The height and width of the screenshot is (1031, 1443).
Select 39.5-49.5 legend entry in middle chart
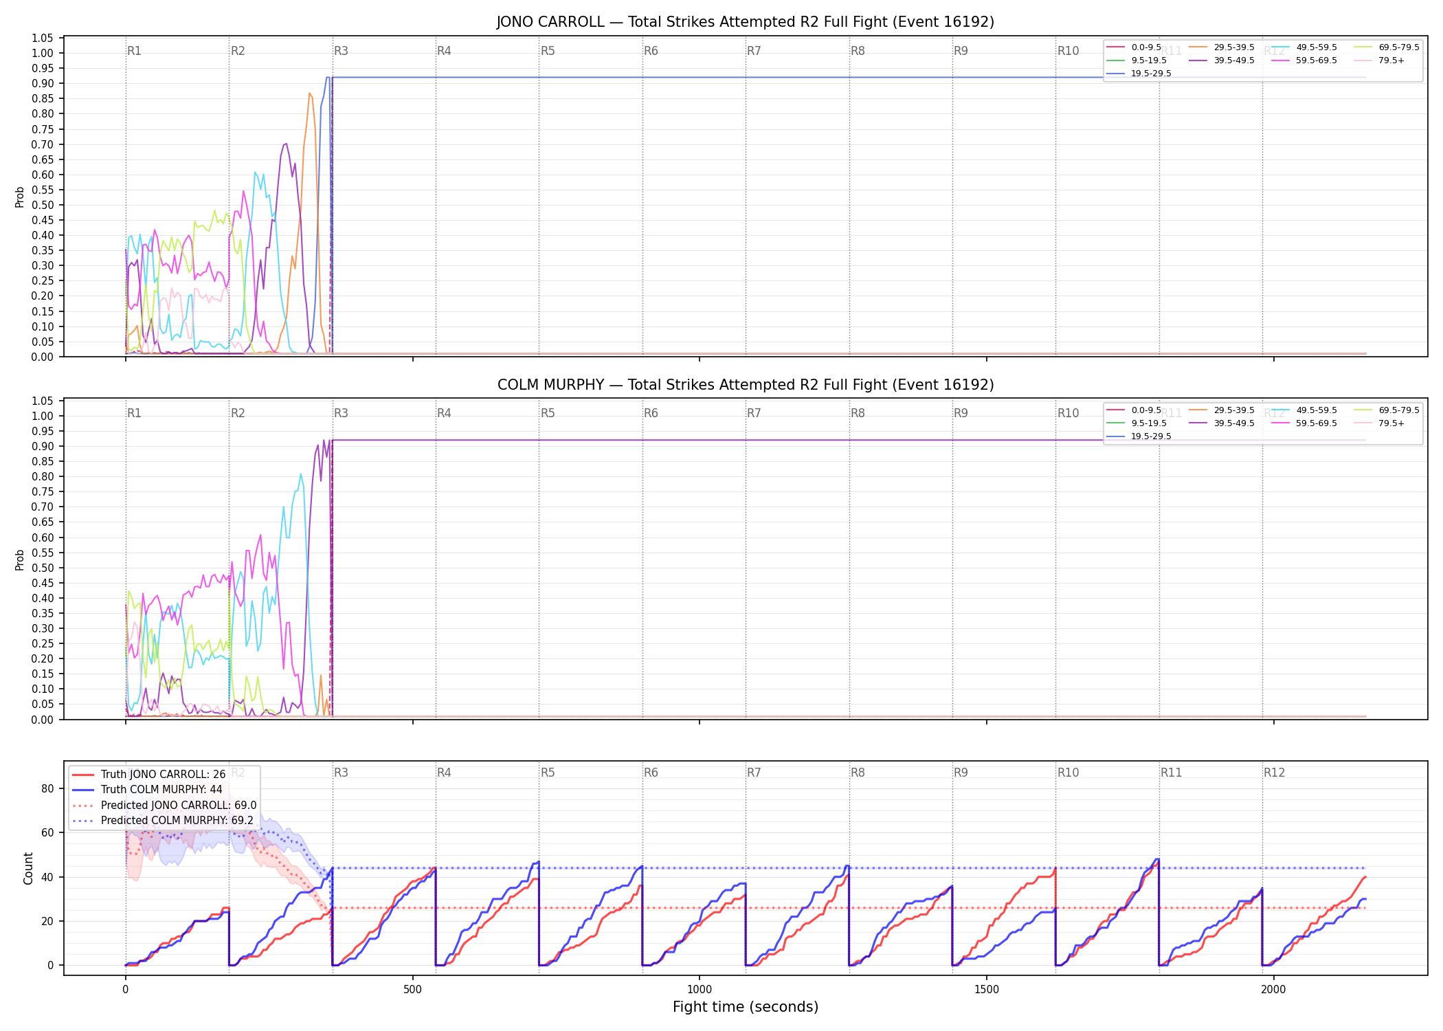pyautogui.click(x=1222, y=423)
